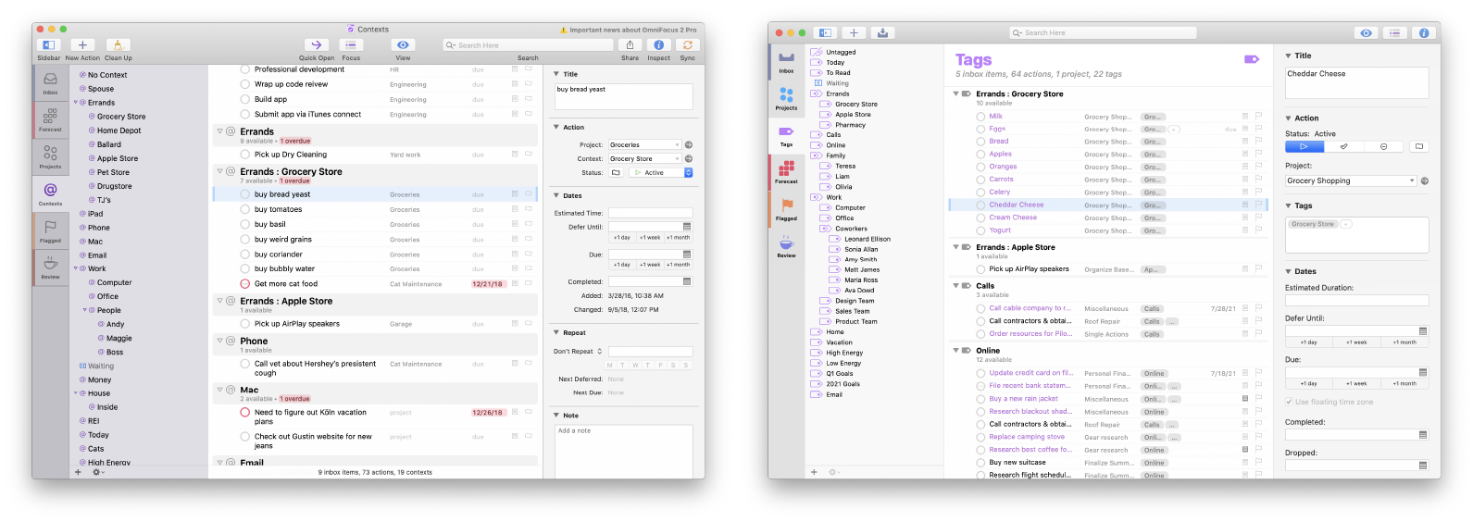Click the flag icon on the Milk row
Image resolution: width=1473 pixels, height=522 pixels.
pyautogui.click(x=1258, y=116)
